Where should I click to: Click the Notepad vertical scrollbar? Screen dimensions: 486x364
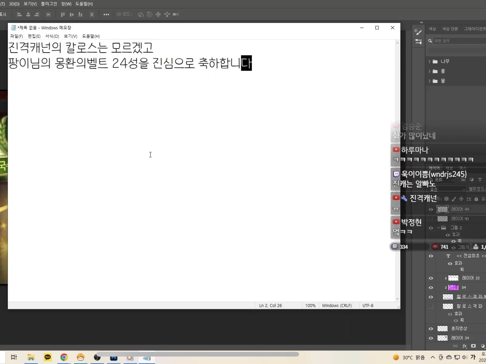397,170
